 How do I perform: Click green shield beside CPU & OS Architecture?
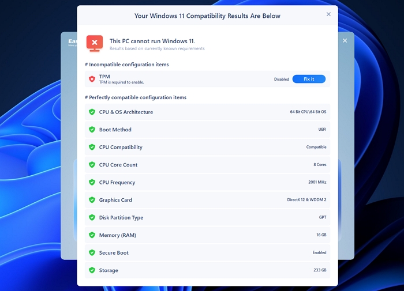[92, 112]
